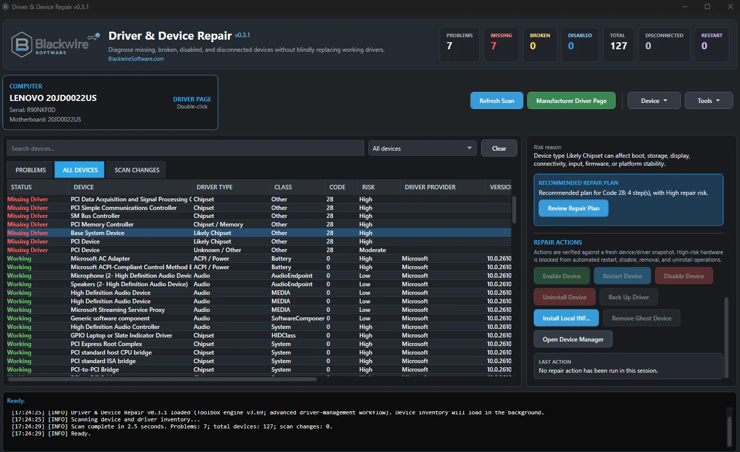Screen dimensions: 740x452
Task: Sort by the STATUS column header
Action: pyautogui.click(x=38, y=187)
